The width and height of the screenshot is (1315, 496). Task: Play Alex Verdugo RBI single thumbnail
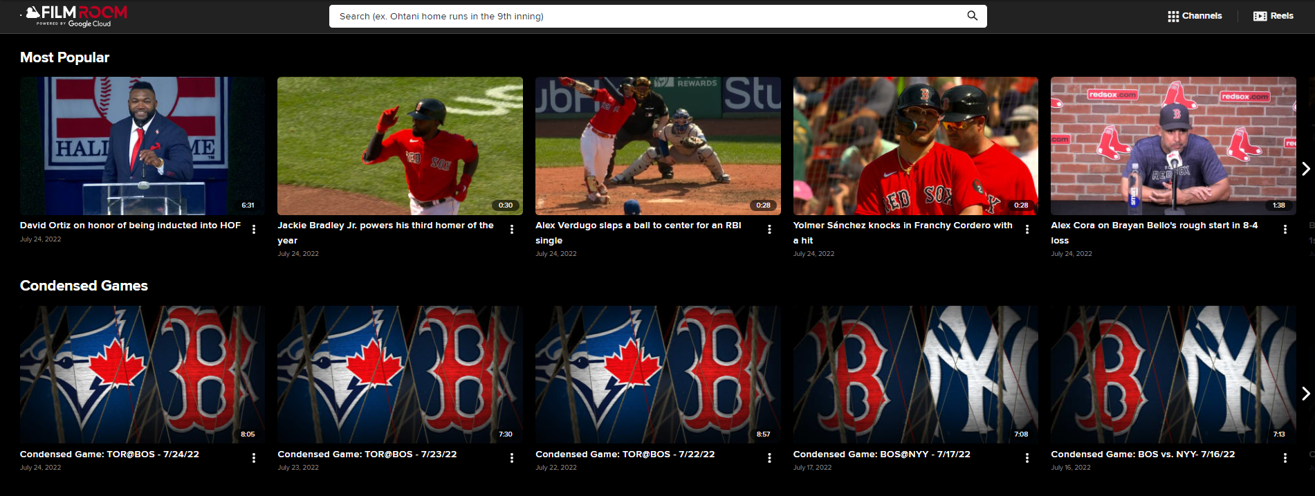tap(658, 146)
